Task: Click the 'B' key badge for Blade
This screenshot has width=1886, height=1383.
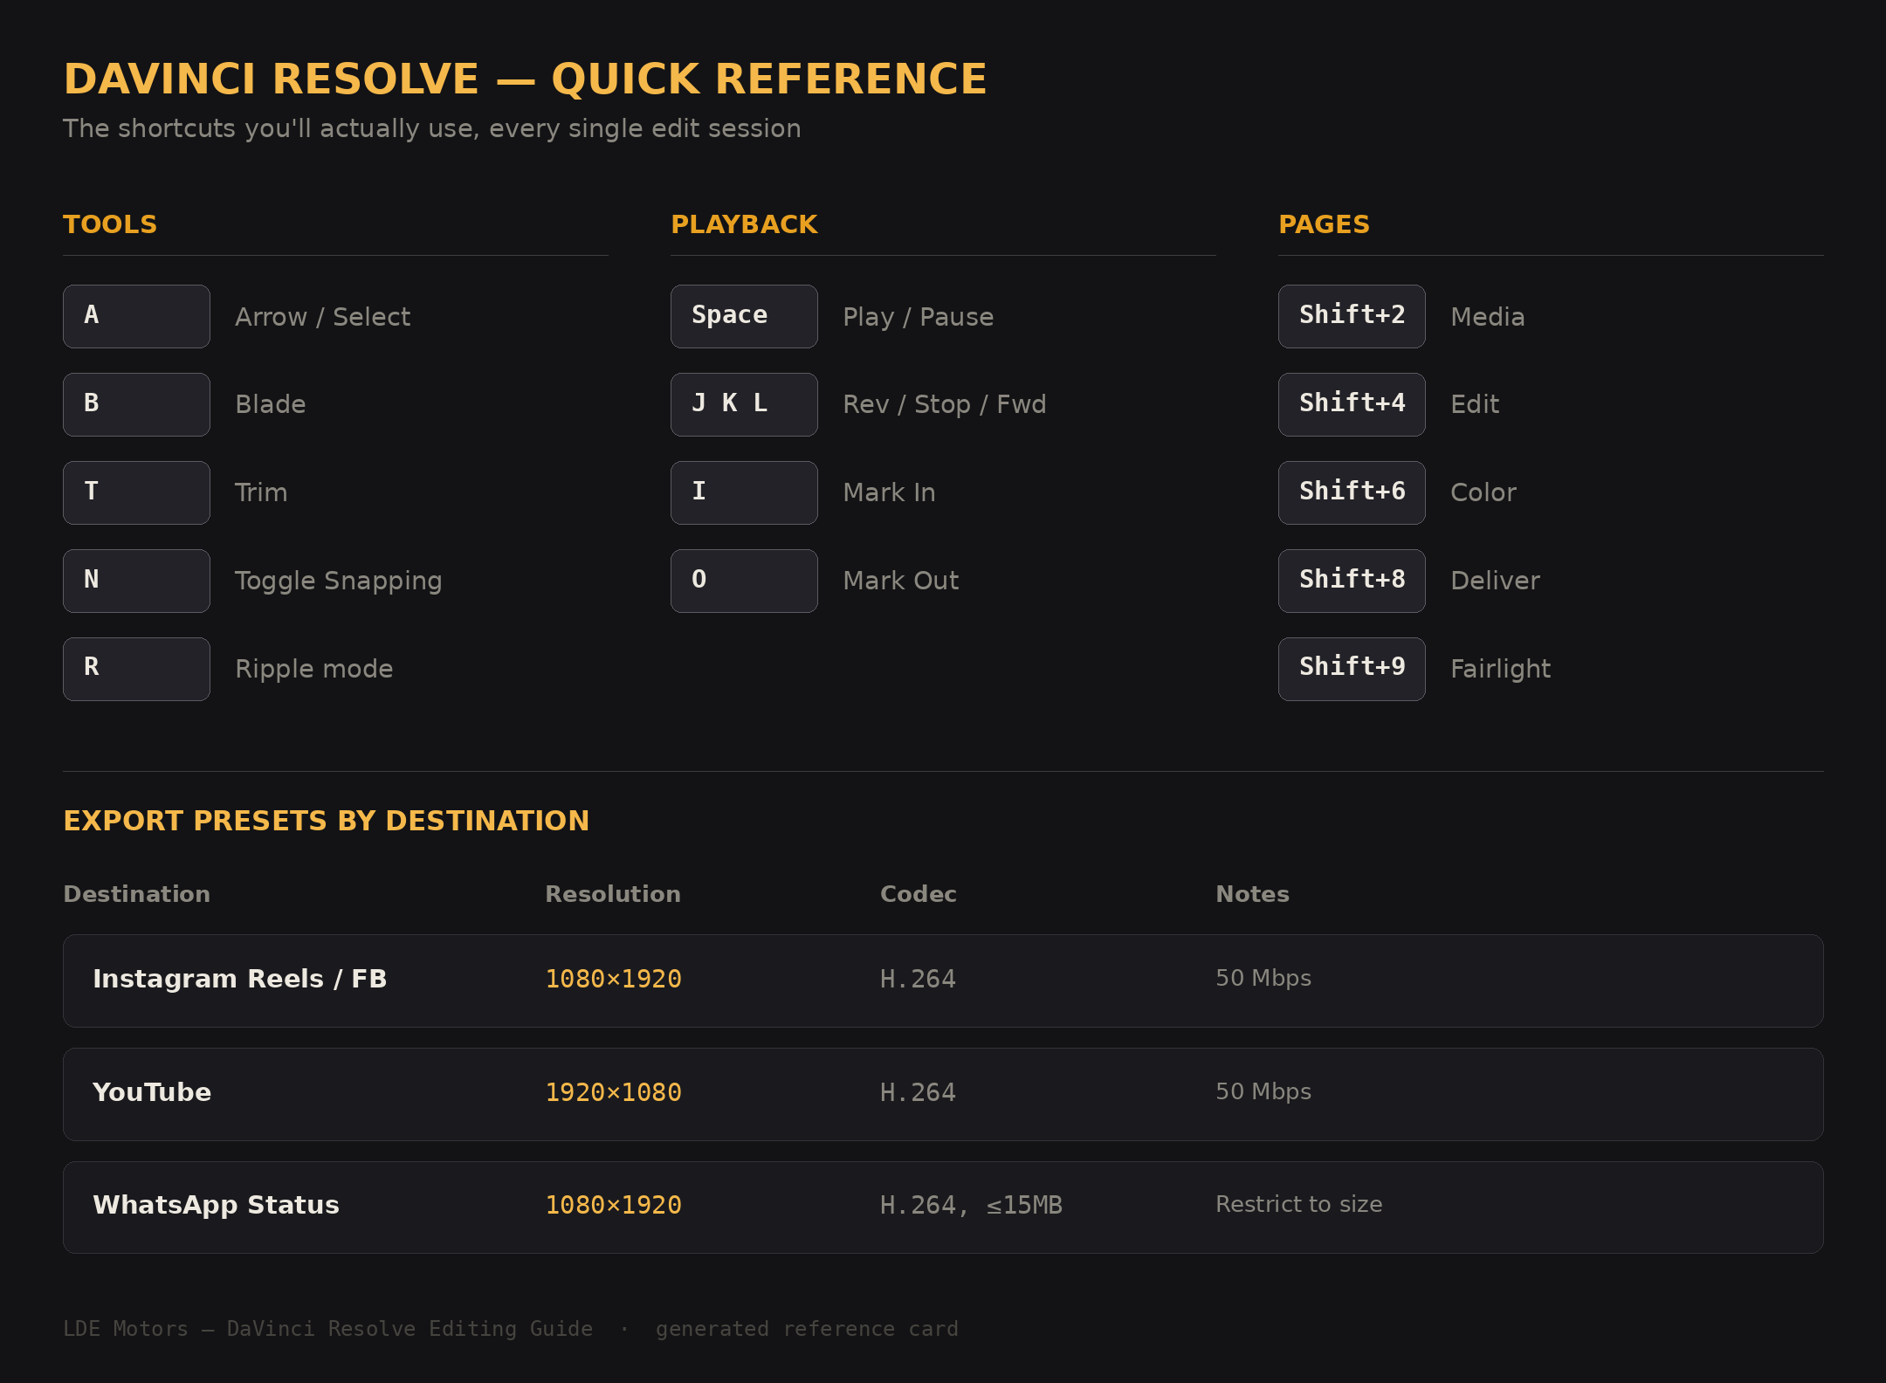Action: (136, 404)
